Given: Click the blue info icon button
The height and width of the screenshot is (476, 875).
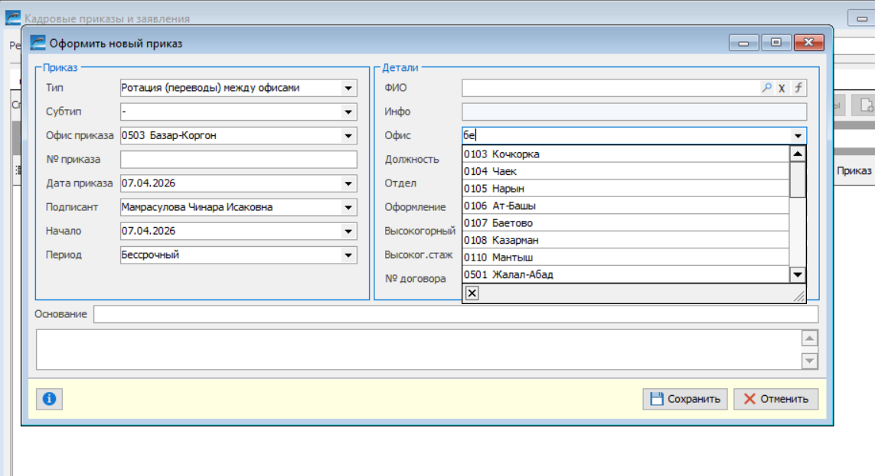Looking at the screenshot, I should click(49, 399).
